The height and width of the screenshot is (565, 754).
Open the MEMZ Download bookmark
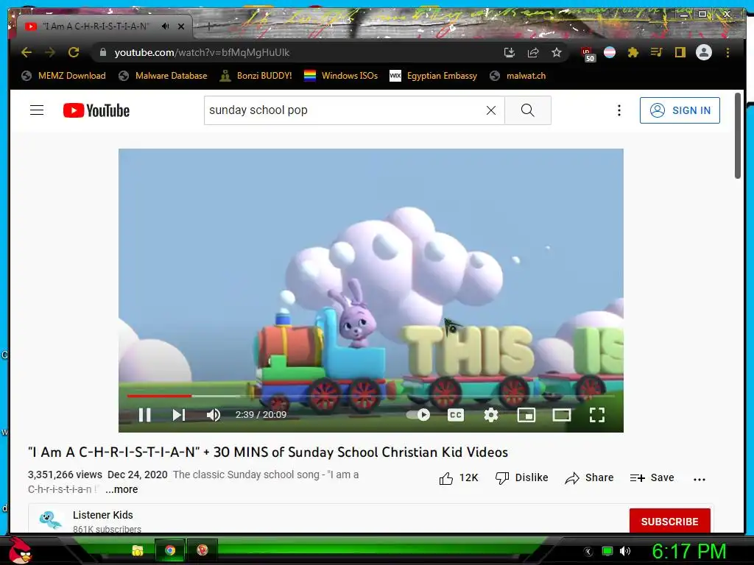tap(63, 76)
